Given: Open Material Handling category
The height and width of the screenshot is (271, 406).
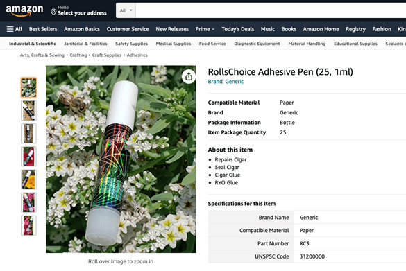Looking at the screenshot, I should (307, 44).
